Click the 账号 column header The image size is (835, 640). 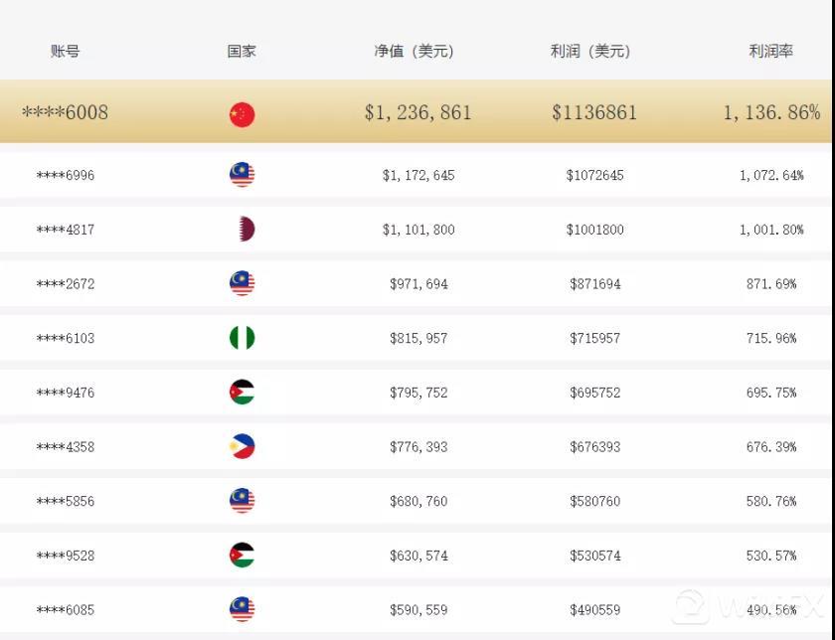[x=65, y=51]
